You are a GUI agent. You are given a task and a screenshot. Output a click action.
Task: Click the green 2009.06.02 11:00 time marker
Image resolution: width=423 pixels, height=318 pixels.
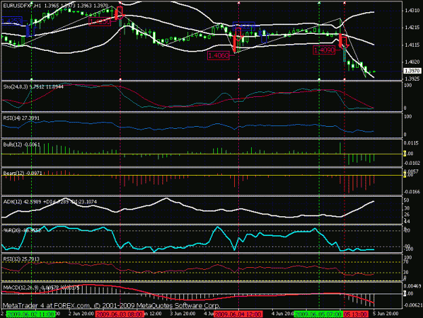(x=30, y=314)
